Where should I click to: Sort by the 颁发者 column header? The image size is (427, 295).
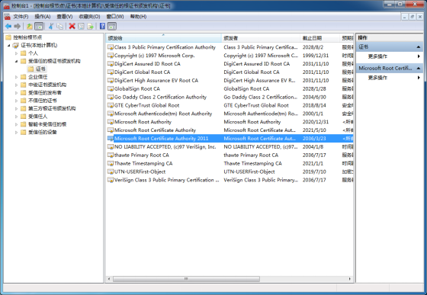point(261,38)
